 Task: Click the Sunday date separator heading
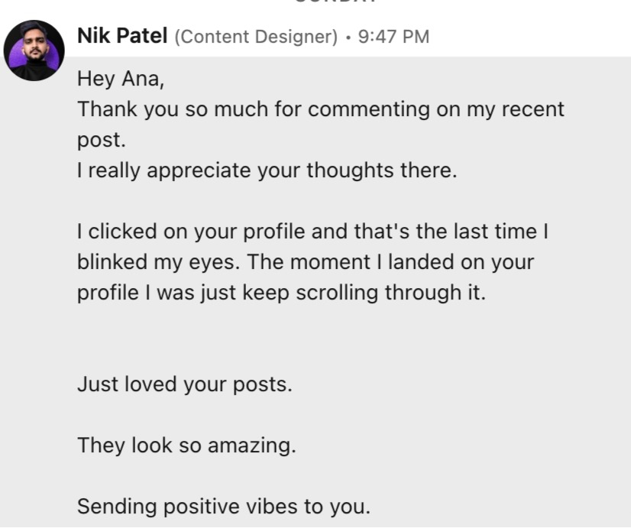point(336,2)
